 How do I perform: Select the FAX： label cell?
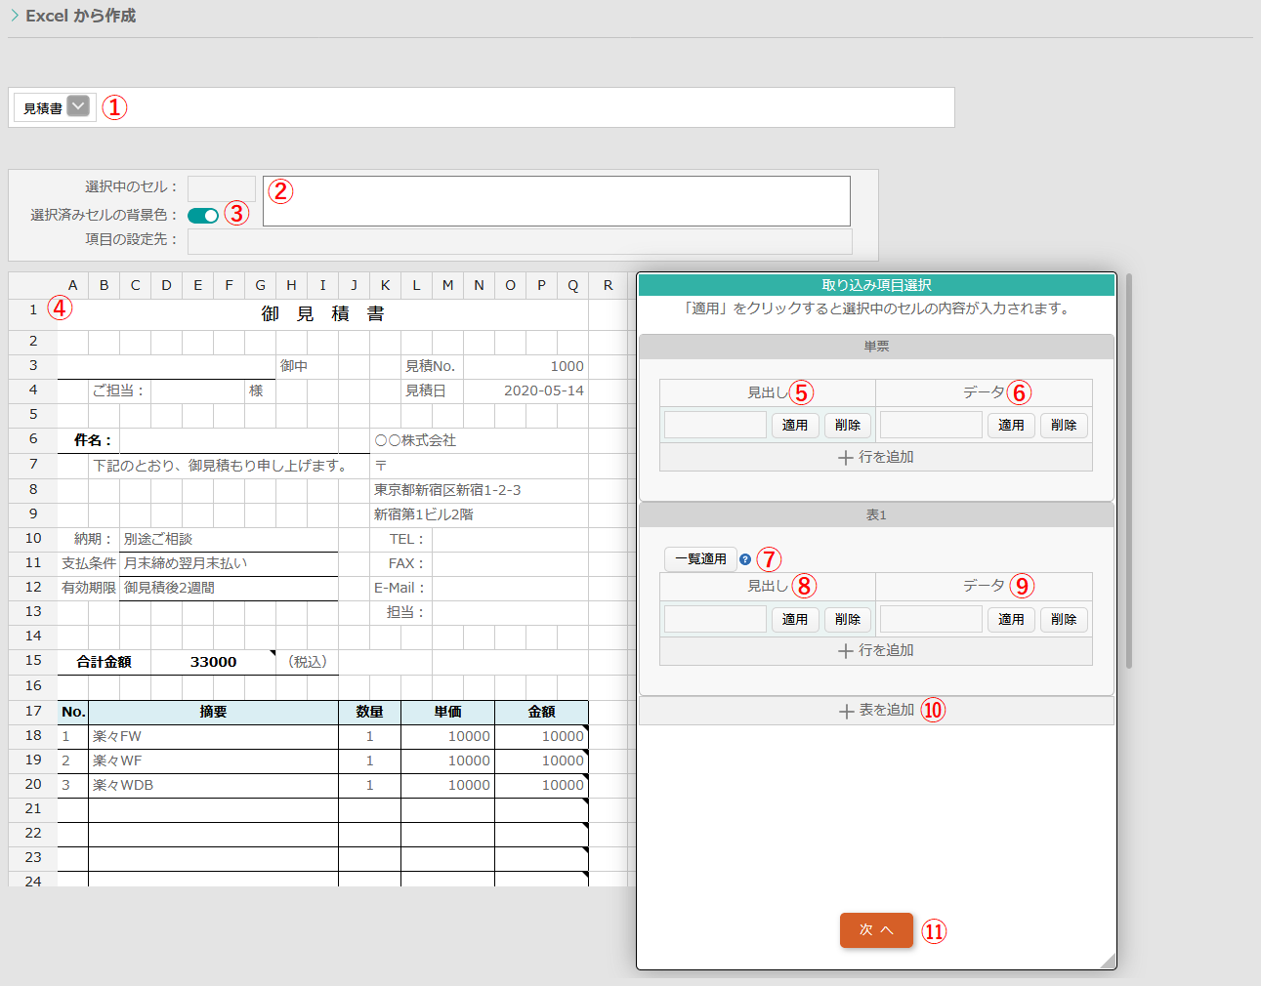click(400, 563)
